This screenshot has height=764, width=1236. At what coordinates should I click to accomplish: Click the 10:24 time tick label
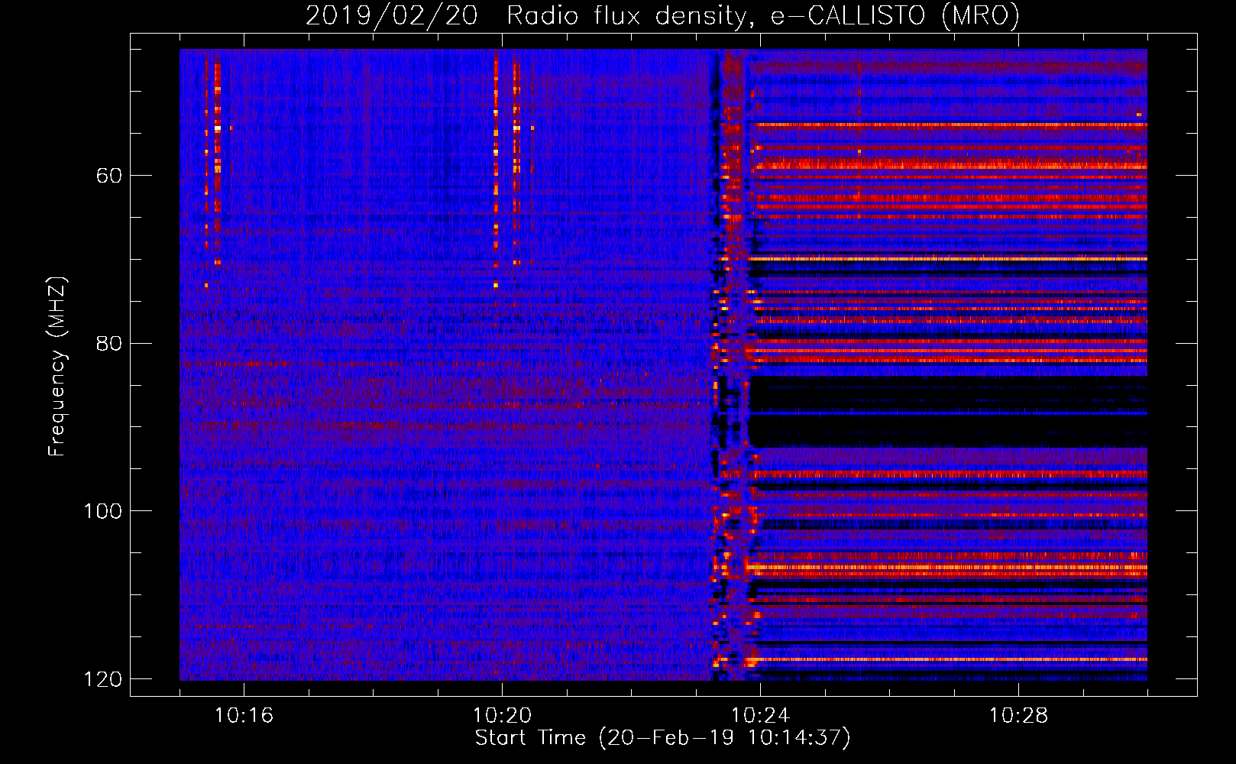760,716
